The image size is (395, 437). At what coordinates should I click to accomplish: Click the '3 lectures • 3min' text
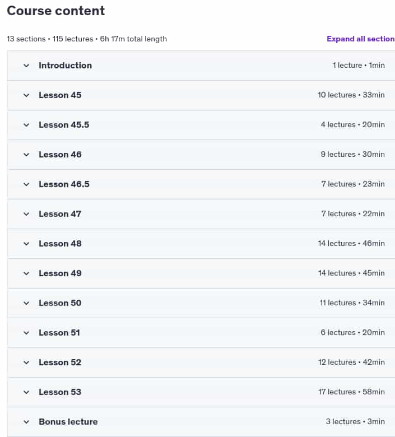click(355, 421)
